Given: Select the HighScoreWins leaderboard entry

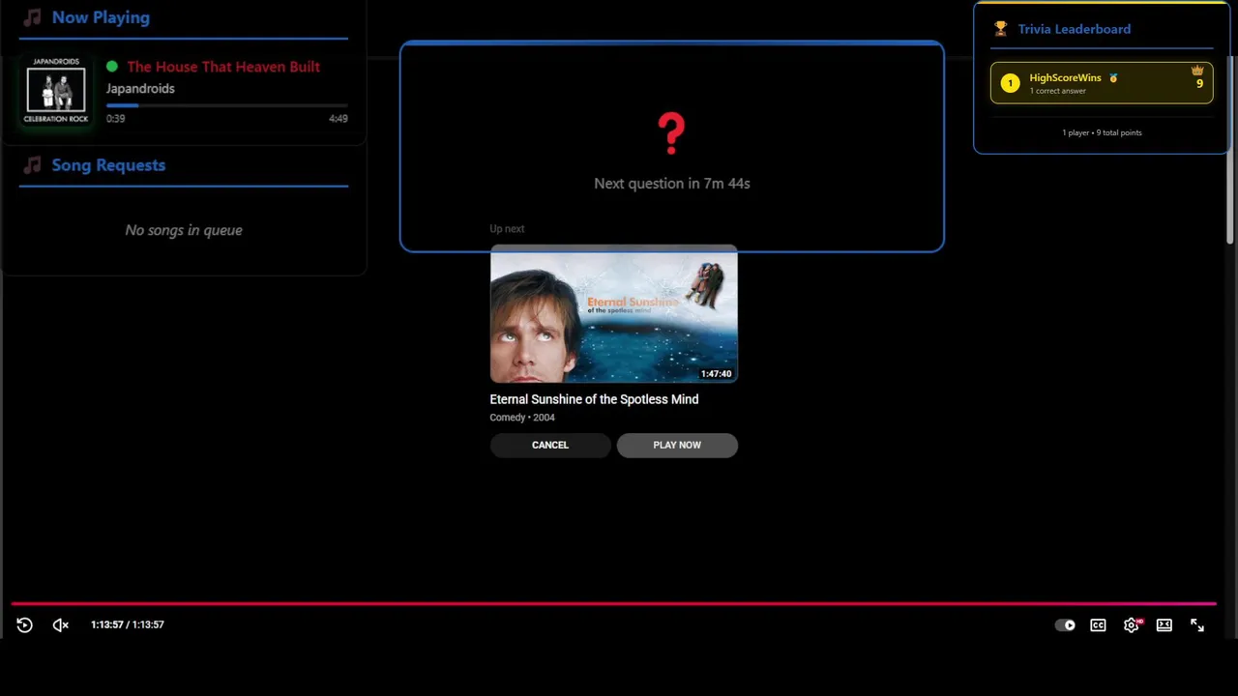Looking at the screenshot, I should pyautogui.click(x=1102, y=83).
